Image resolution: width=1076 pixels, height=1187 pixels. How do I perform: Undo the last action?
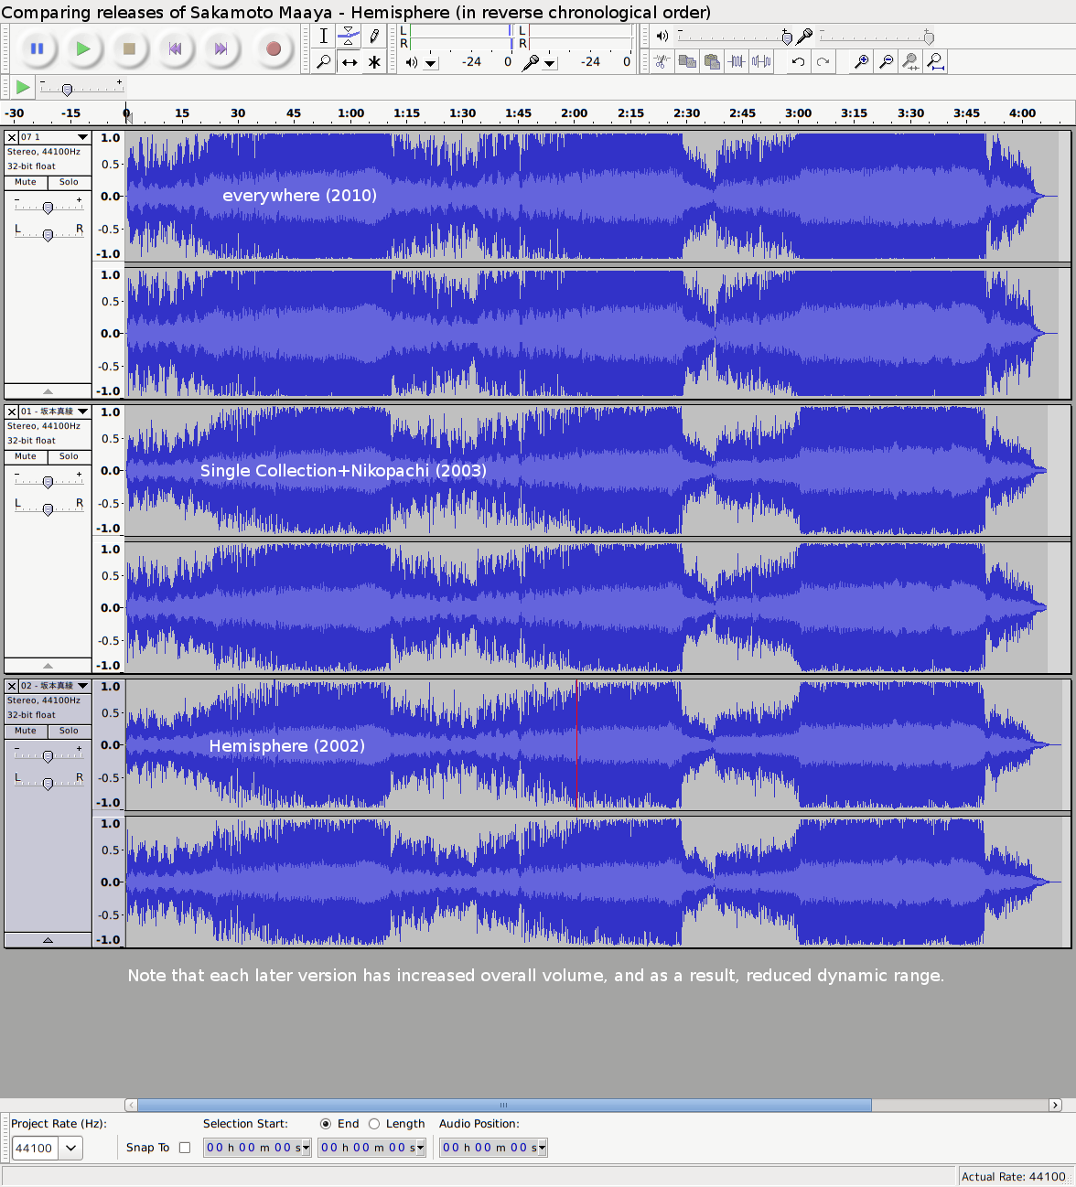pos(798,61)
